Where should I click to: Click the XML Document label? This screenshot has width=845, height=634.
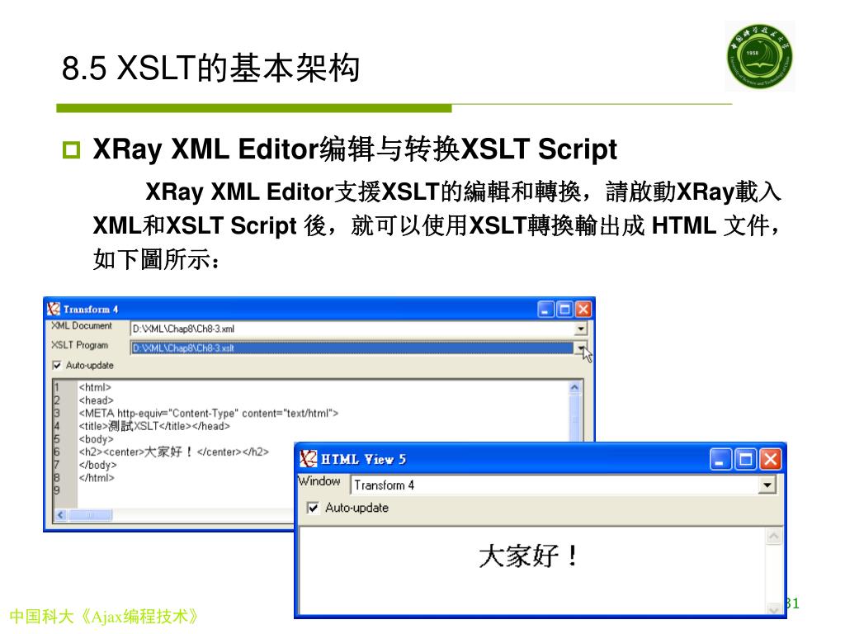click(82, 325)
